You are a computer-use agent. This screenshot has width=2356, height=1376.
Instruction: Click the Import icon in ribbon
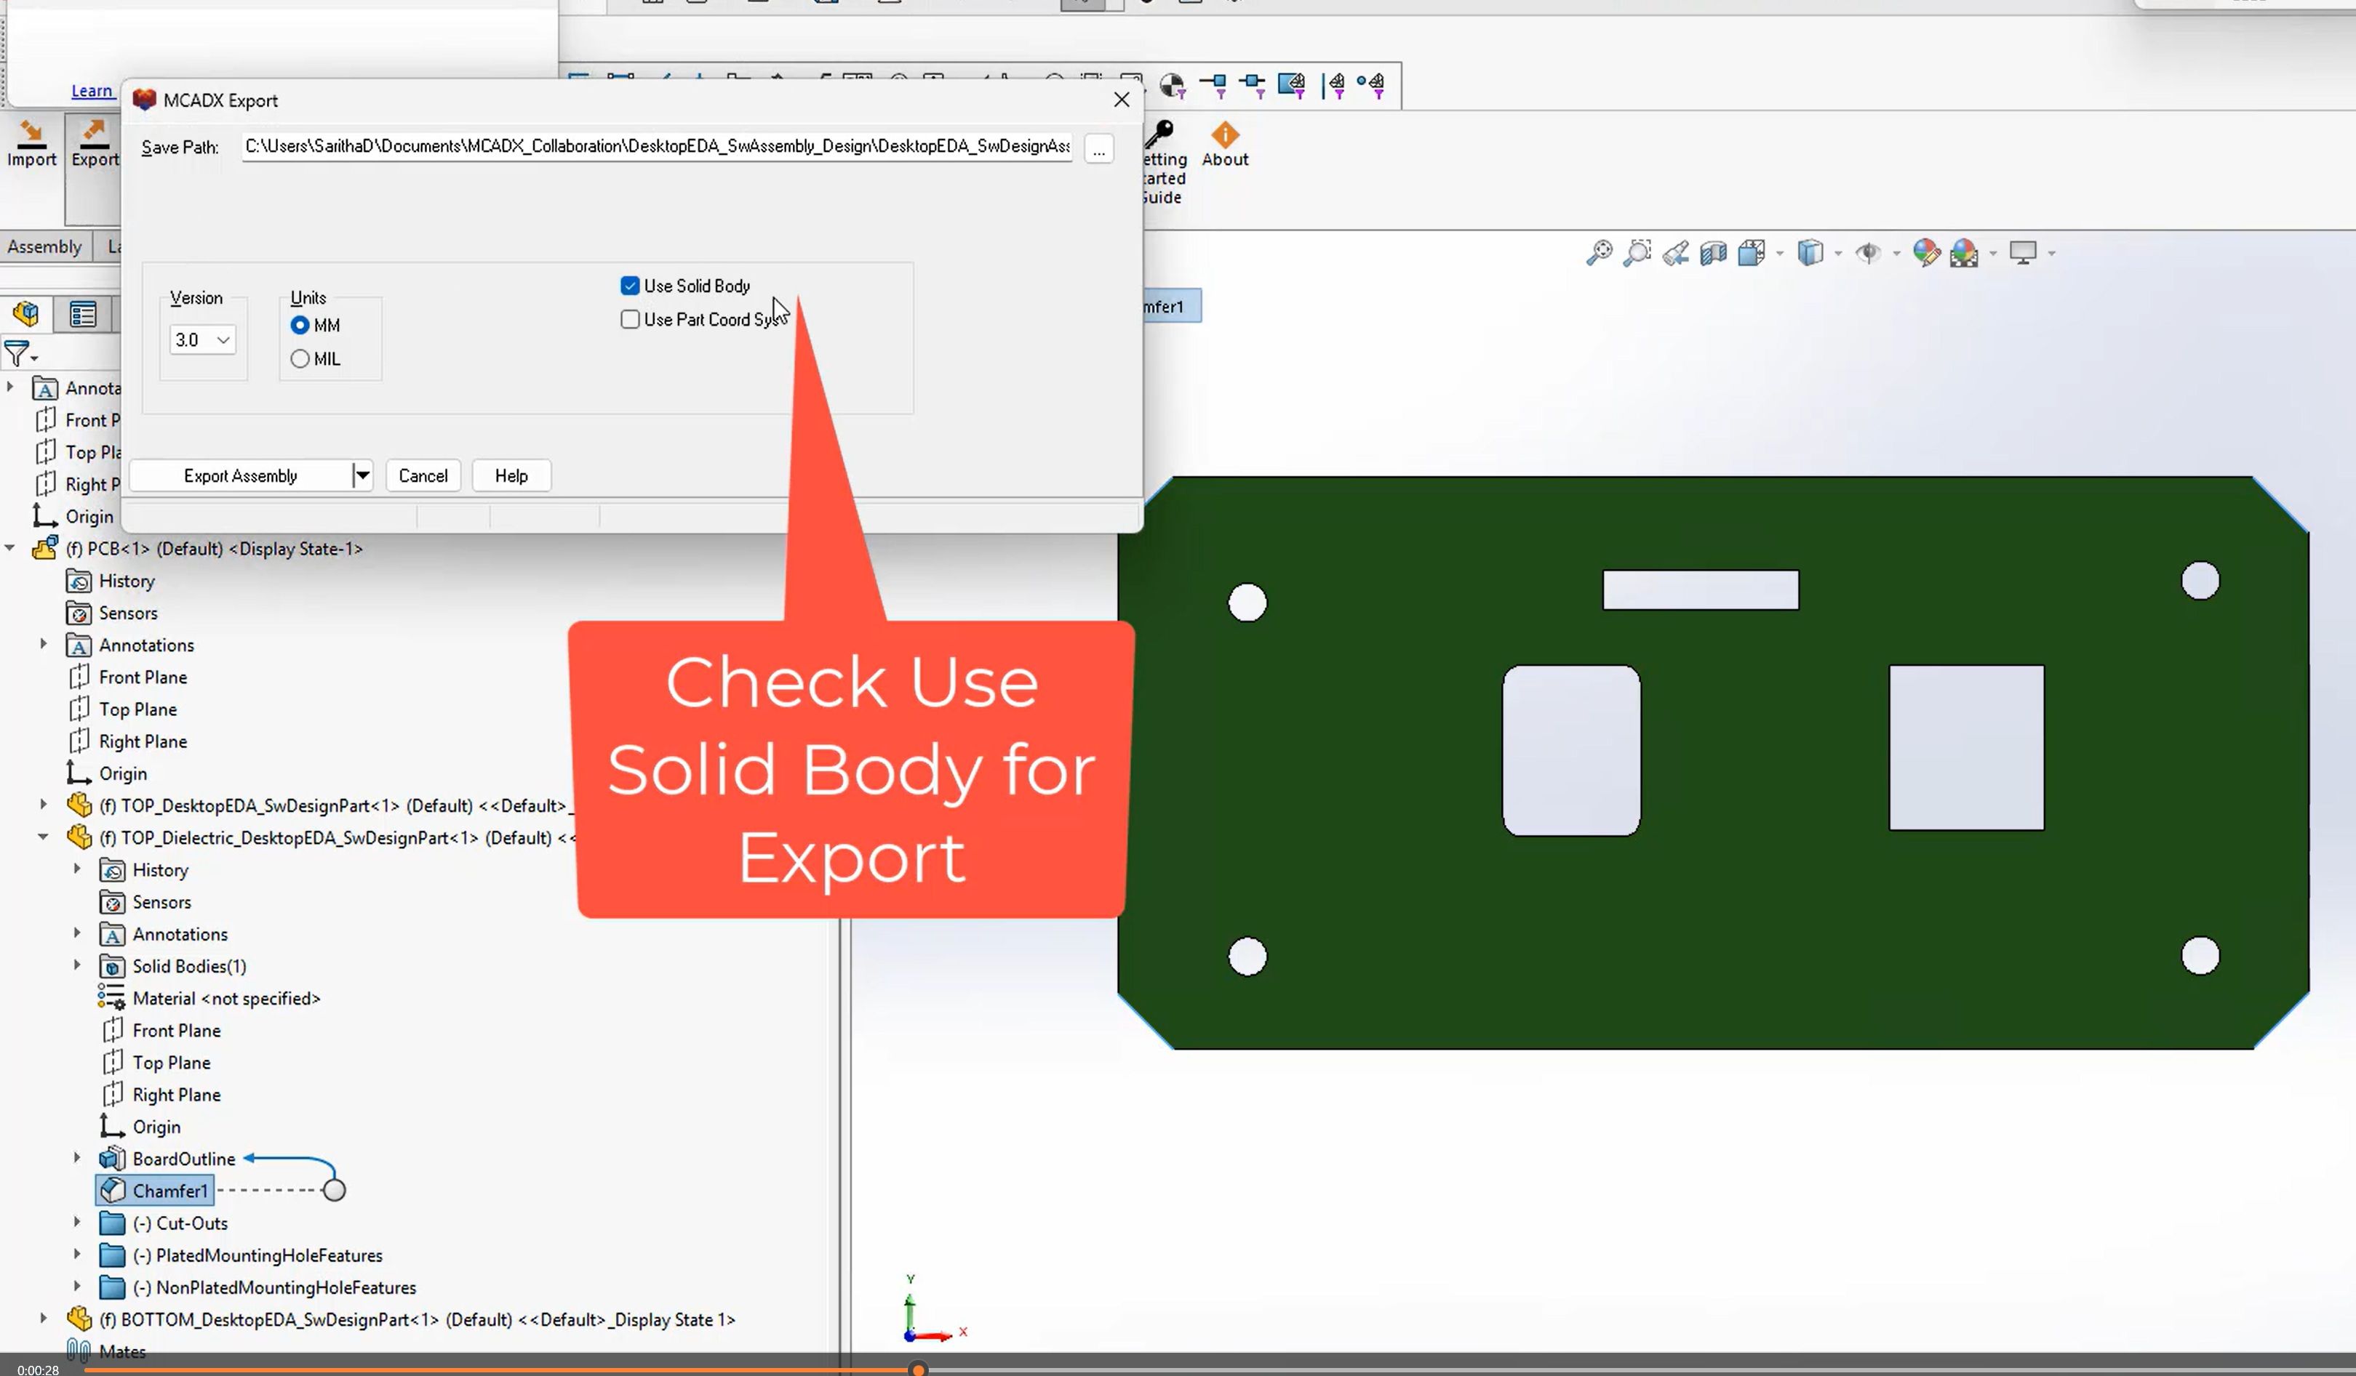click(x=32, y=143)
